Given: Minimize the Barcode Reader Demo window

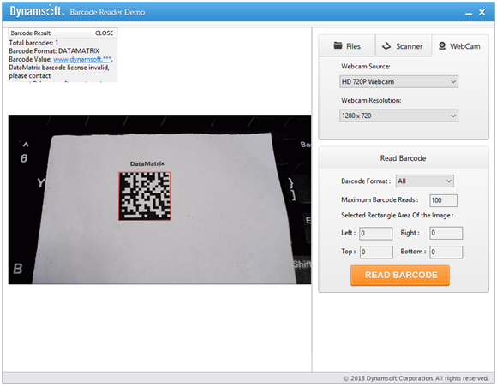Looking at the screenshot, I should click(469, 13).
